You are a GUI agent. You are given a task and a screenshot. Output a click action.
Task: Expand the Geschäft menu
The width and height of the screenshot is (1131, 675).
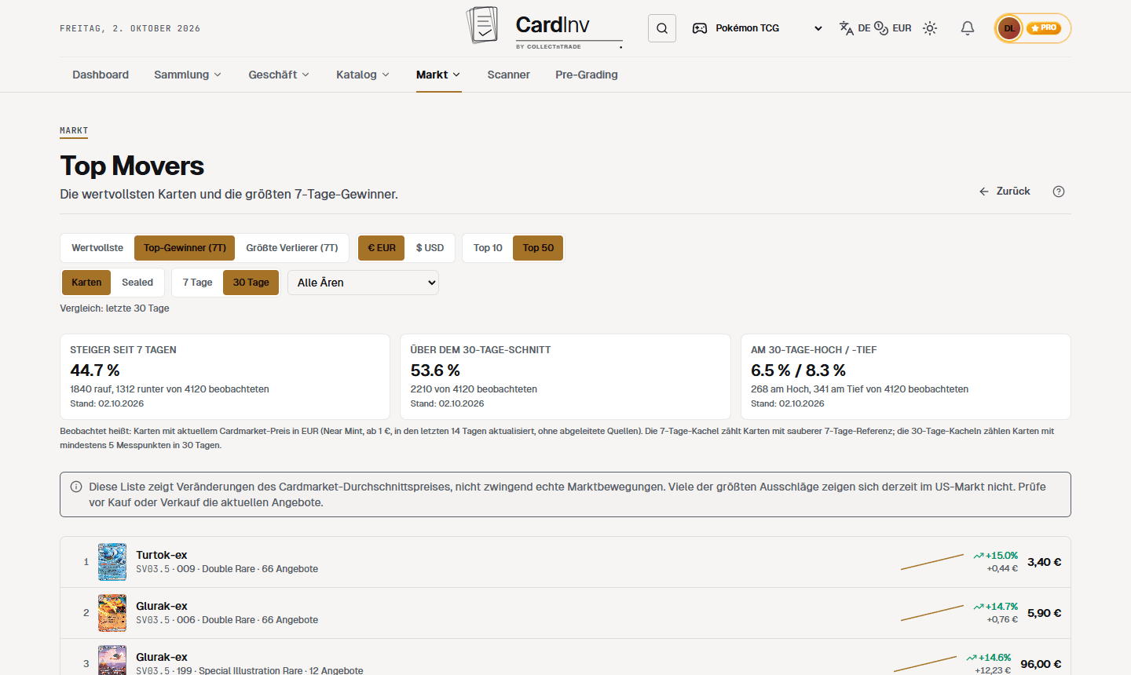coord(279,75)
